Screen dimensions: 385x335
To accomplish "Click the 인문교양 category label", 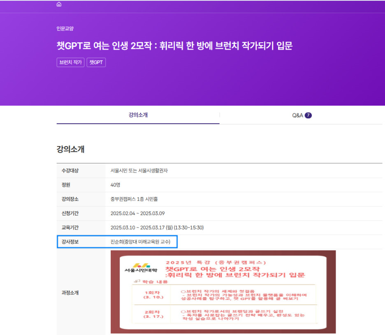I will 65,28.
